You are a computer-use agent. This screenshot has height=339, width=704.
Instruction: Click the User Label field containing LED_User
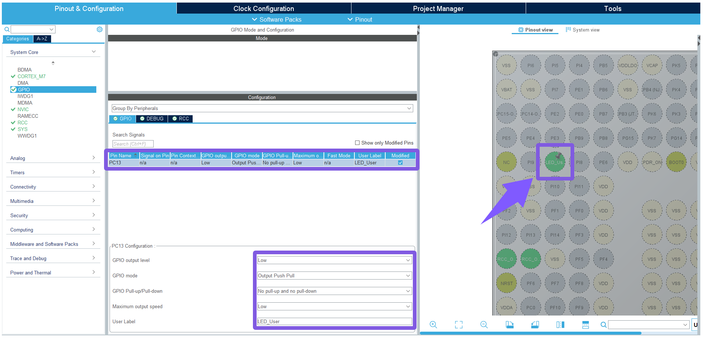(335, 321)
